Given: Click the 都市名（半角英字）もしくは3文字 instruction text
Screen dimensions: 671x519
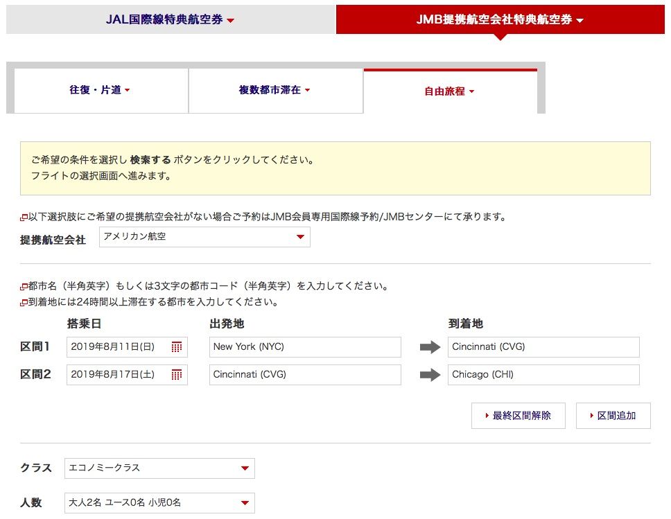Looking at the screenshot, I should point(208,285).
